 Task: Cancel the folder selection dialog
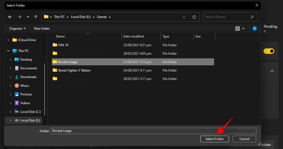(x=244, y=139)
